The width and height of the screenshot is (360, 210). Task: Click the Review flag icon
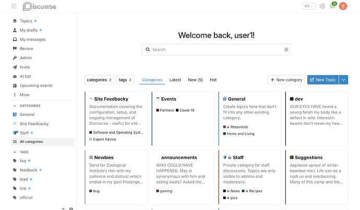pos(15,48)
